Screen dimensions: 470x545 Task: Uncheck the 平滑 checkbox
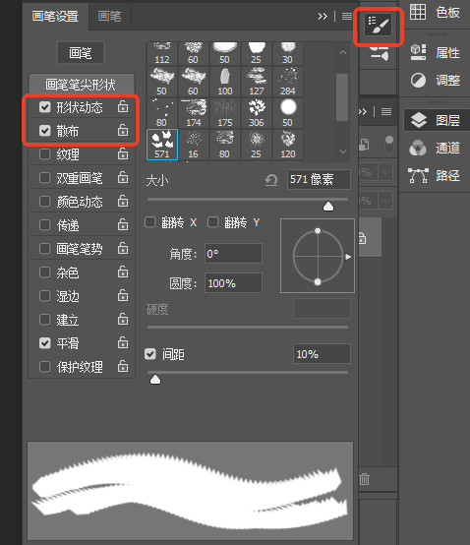pos(45,343)
